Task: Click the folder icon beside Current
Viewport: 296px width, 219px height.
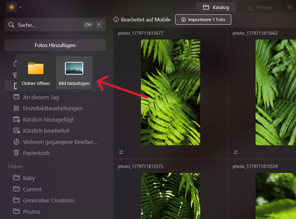Action: coord(16,189)
